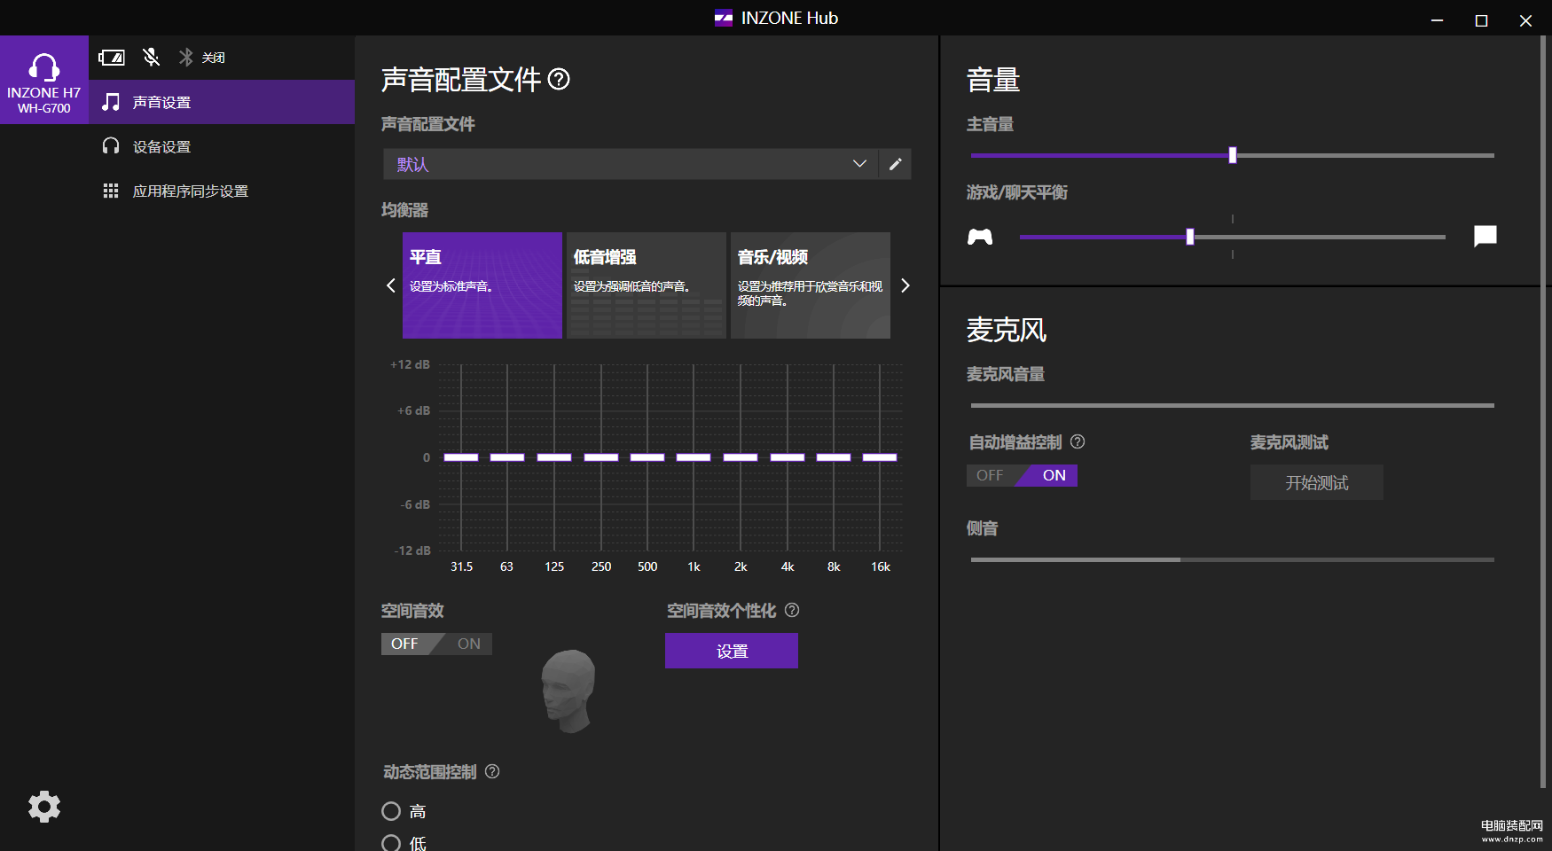Show next equalizer presets with right arrow
The image size is (1552, 851).
905,285
